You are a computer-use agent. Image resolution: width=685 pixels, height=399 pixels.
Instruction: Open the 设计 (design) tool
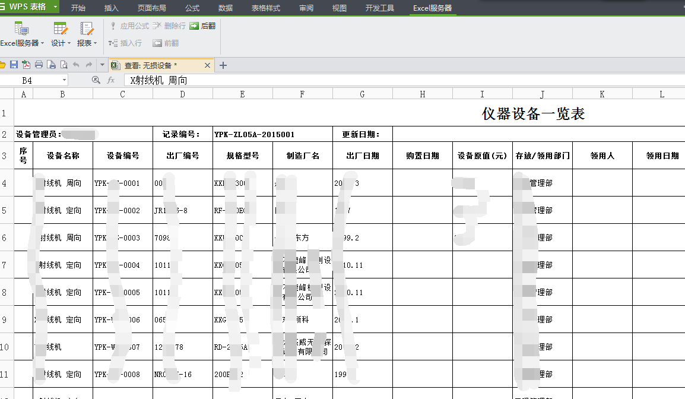point(61,34)
